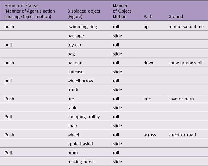Click the "cave or barn" ground cell
The height and width of the screenshot is (166, 208).
(x=181, y=99)
